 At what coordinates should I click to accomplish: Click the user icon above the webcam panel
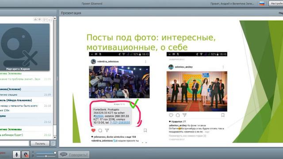(35, 19)
